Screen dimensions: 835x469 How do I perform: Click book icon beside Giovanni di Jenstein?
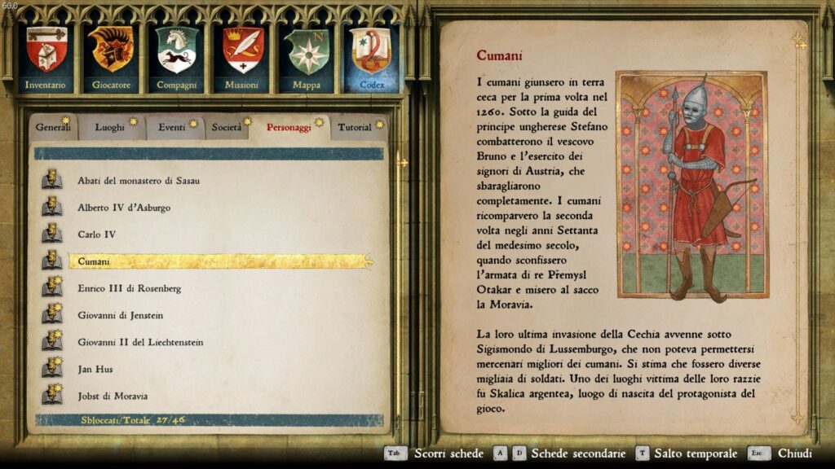coord(52,314)
